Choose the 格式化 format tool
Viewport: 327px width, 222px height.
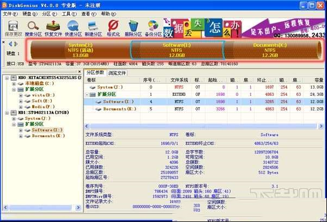pyautogui.click(x=113, y=29)
